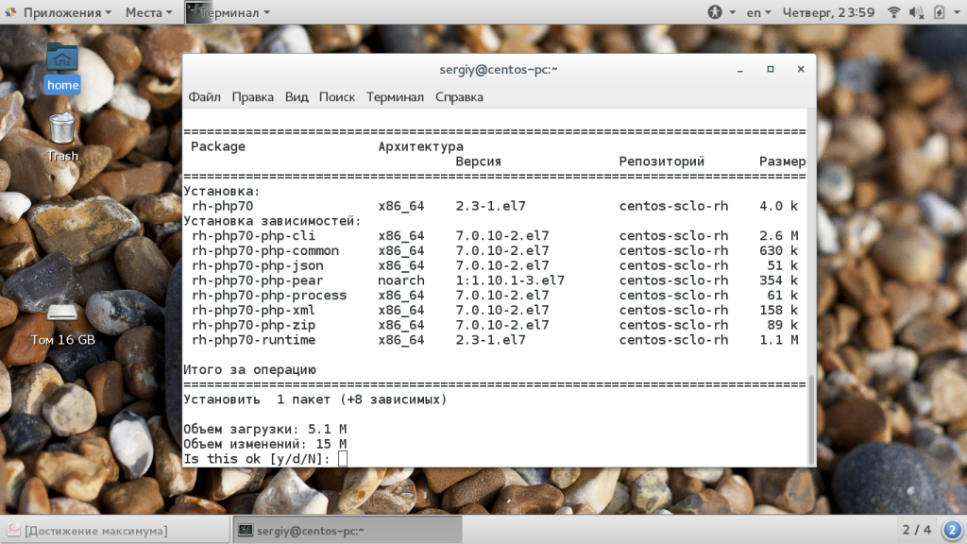Screen dimensions: 967x544
Task: Open the Том 16 GB drive icon
Action: pos(62,321)
